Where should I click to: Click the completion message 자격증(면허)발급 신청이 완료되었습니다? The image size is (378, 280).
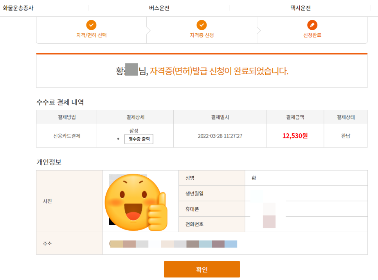coord(219,71)
